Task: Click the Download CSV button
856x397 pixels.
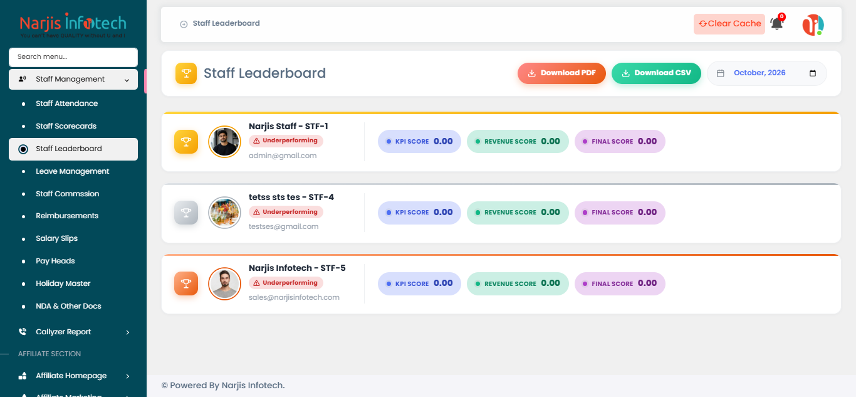Action: [656, 73]
